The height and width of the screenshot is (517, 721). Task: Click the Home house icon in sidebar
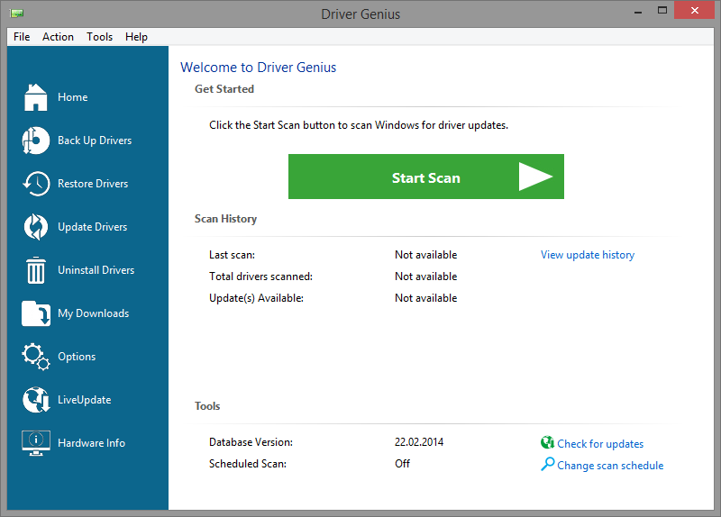pos(36,97)
